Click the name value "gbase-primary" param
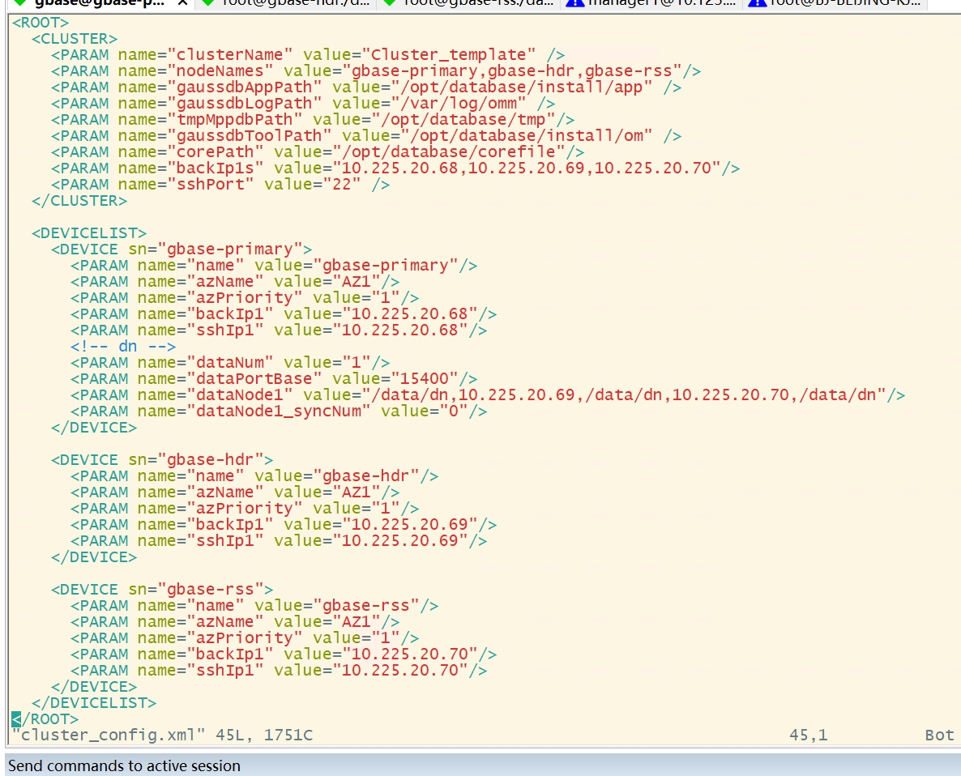Image resolution: width=961 pixels, height=776 pixels. point(274,265)
